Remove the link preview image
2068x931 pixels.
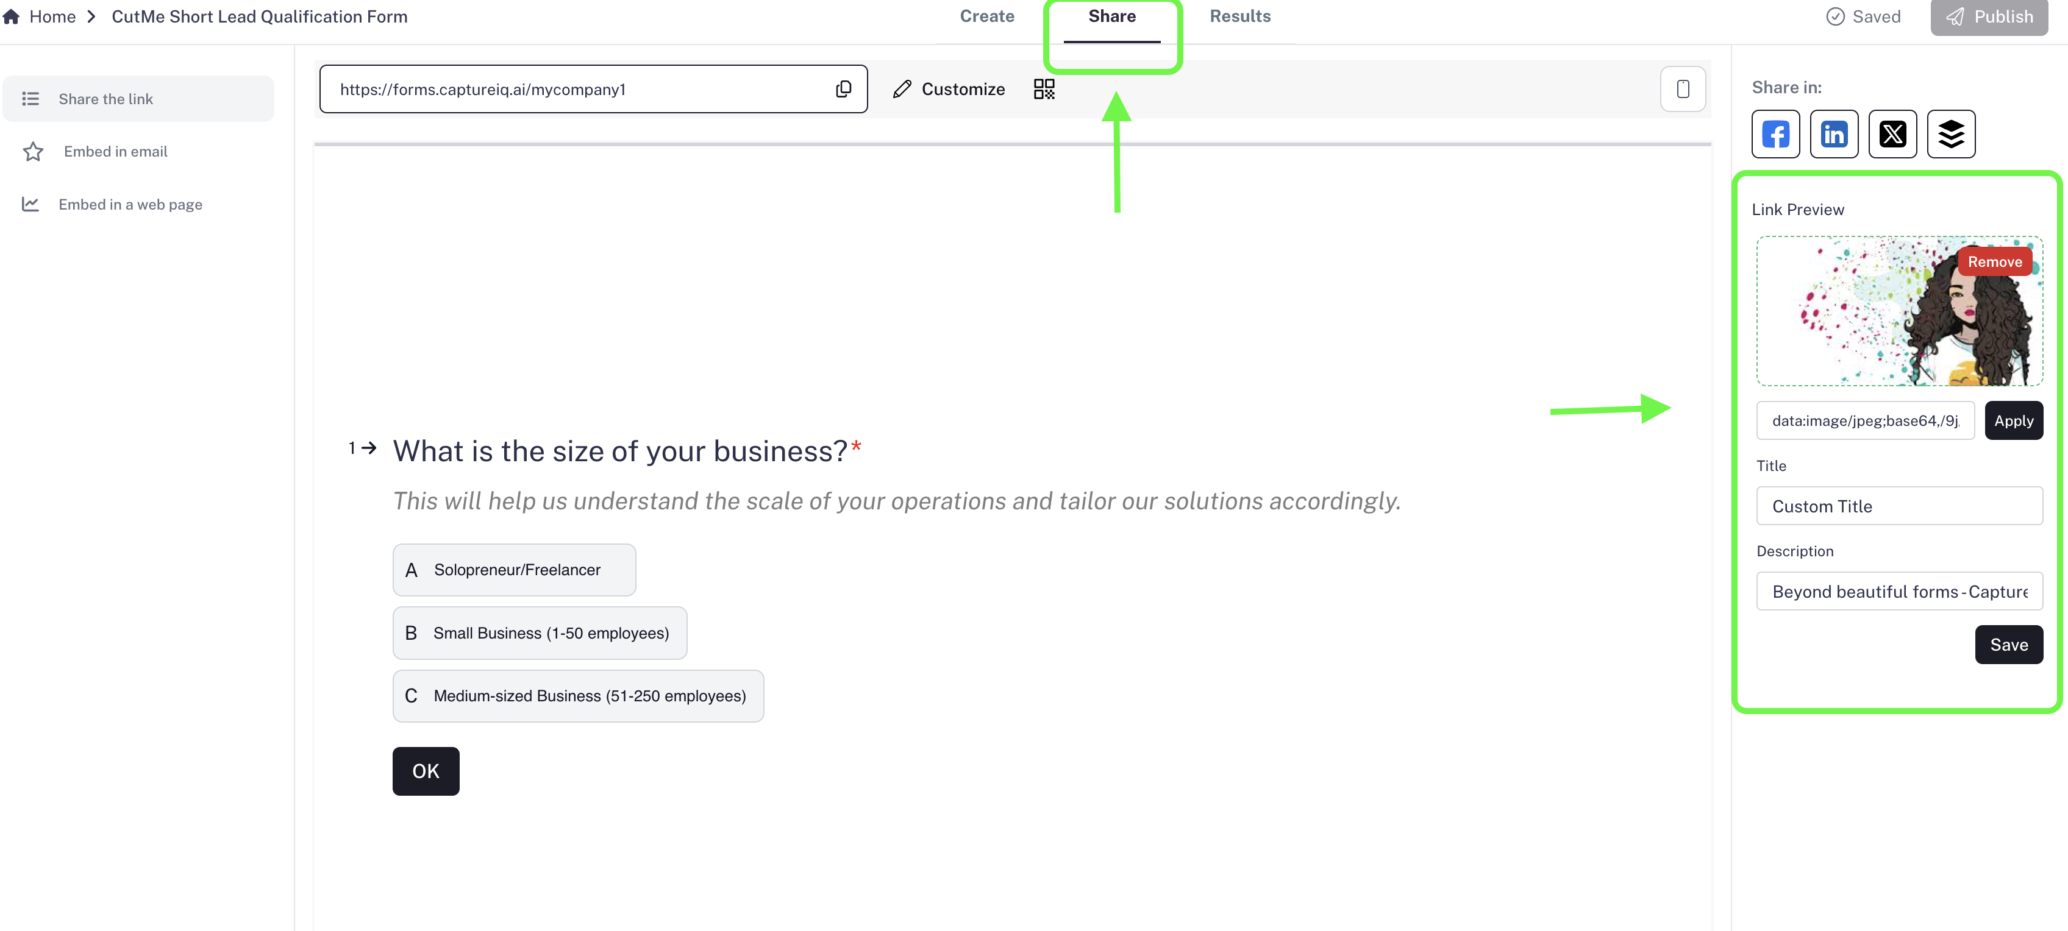tap(1994, 261)
